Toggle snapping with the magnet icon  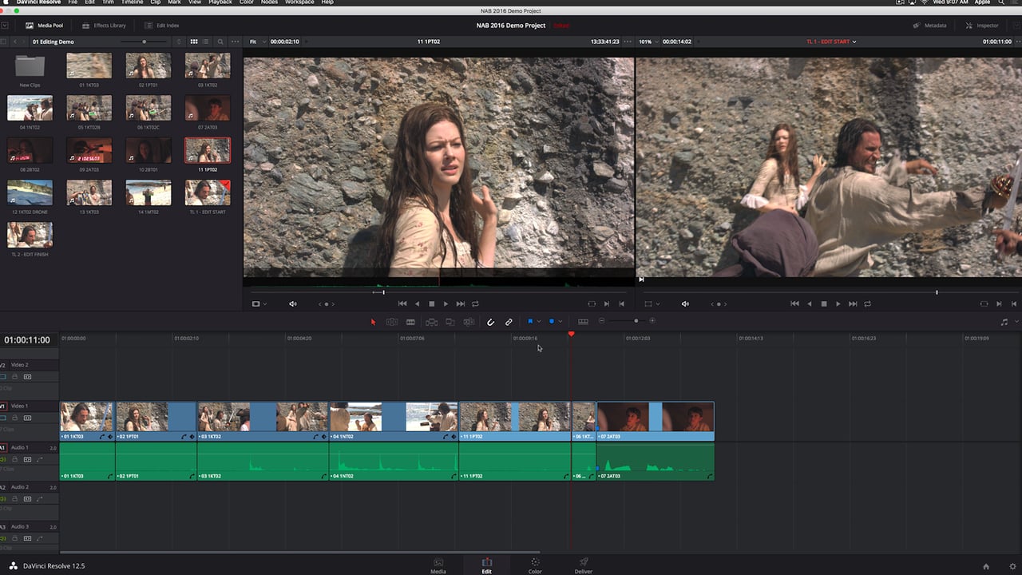490,321
